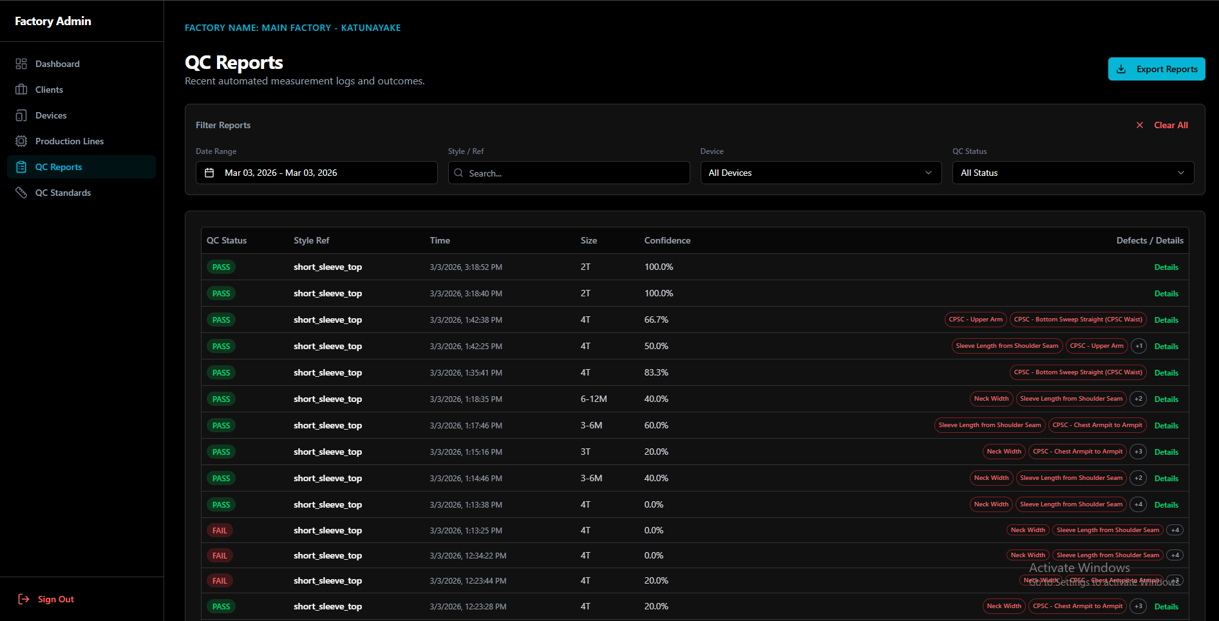Open Details for 3:18:40 PM report
The height and width of the screenshot is (621, 1219).
1166,294
